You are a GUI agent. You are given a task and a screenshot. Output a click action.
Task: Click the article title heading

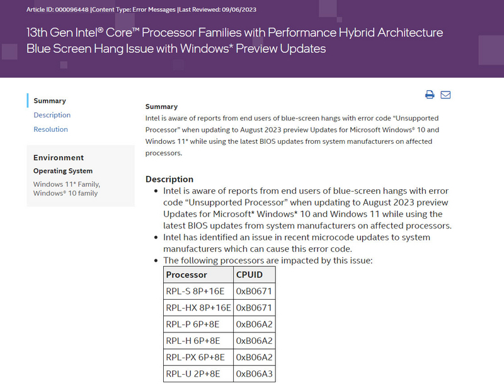tap(234, 40)
